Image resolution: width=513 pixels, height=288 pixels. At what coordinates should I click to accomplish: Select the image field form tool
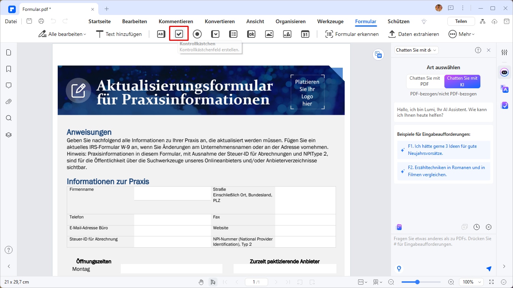click(269, 34)
